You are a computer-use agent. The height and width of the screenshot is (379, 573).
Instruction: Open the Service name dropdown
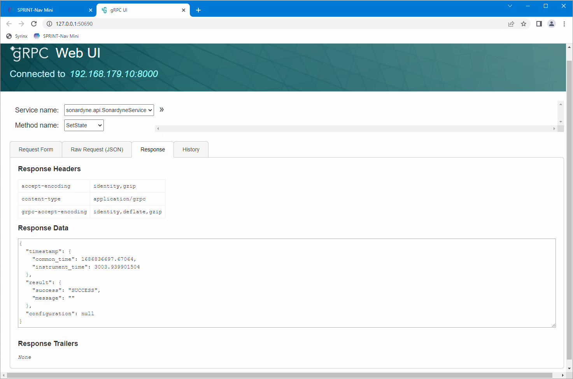109,110
